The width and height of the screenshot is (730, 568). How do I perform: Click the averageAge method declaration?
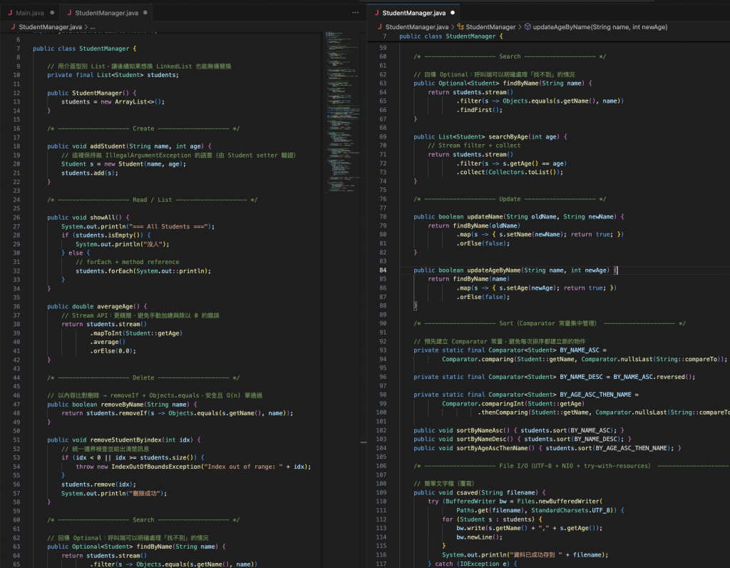pos(97,307)
